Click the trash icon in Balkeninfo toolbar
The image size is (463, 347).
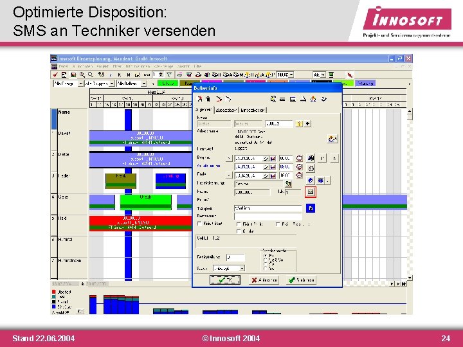(208, 99)
